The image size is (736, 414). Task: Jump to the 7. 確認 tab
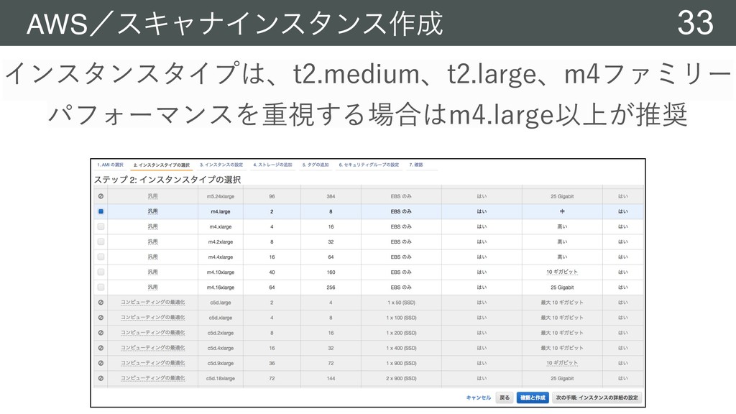point(416,165)
